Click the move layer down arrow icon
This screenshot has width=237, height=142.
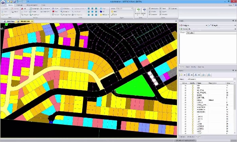(209, 75)
